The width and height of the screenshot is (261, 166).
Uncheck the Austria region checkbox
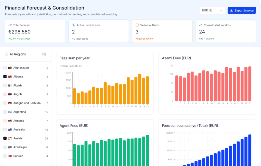coord(5,138)
